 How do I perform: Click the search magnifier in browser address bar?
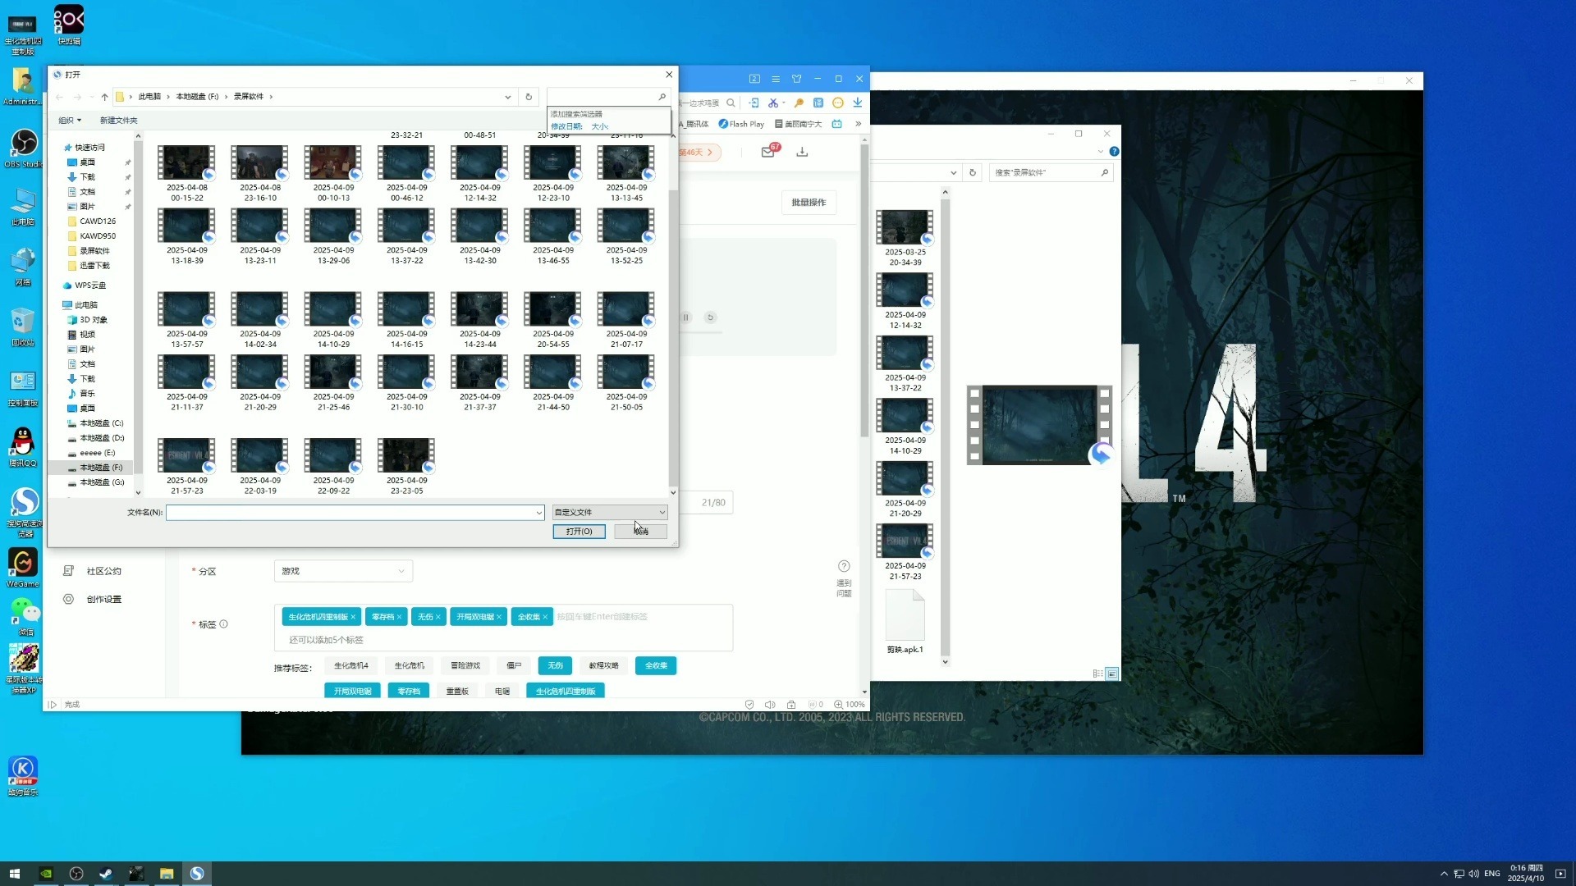click(731, 103)
